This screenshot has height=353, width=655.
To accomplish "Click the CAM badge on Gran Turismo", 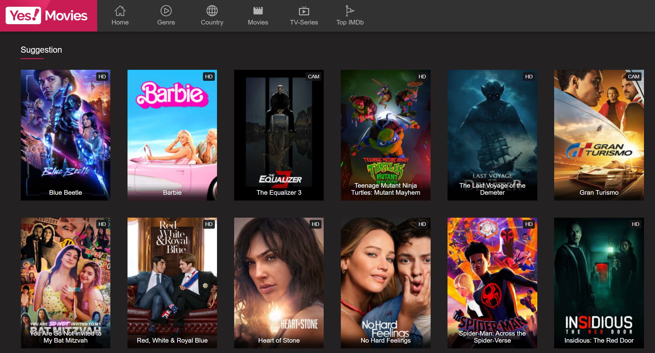I will 634,77.
